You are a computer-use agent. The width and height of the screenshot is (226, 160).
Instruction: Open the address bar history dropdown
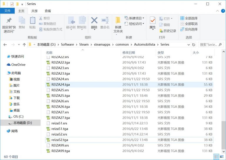(189, 45)
